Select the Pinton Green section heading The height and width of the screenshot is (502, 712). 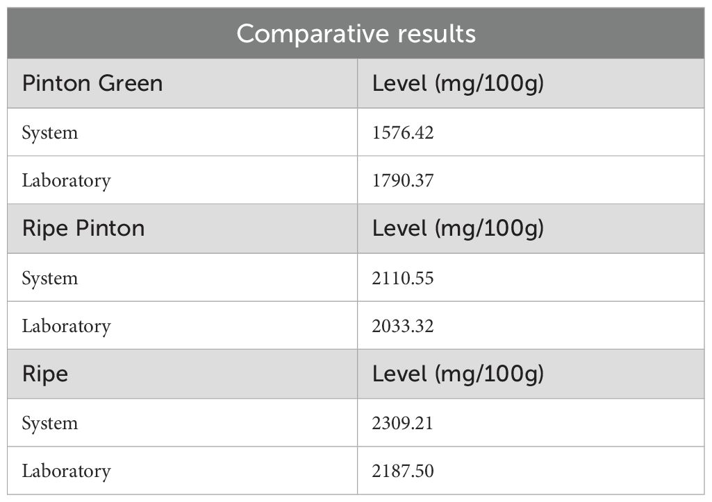(92, 83)
